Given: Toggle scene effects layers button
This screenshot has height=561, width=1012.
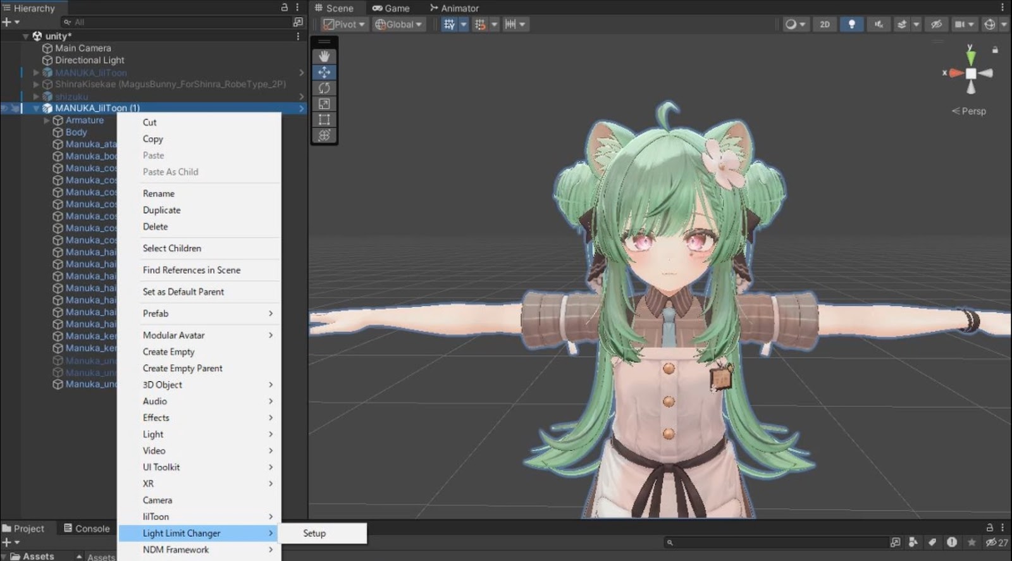Looking at the screenshot, I should [x=902, y=24].
